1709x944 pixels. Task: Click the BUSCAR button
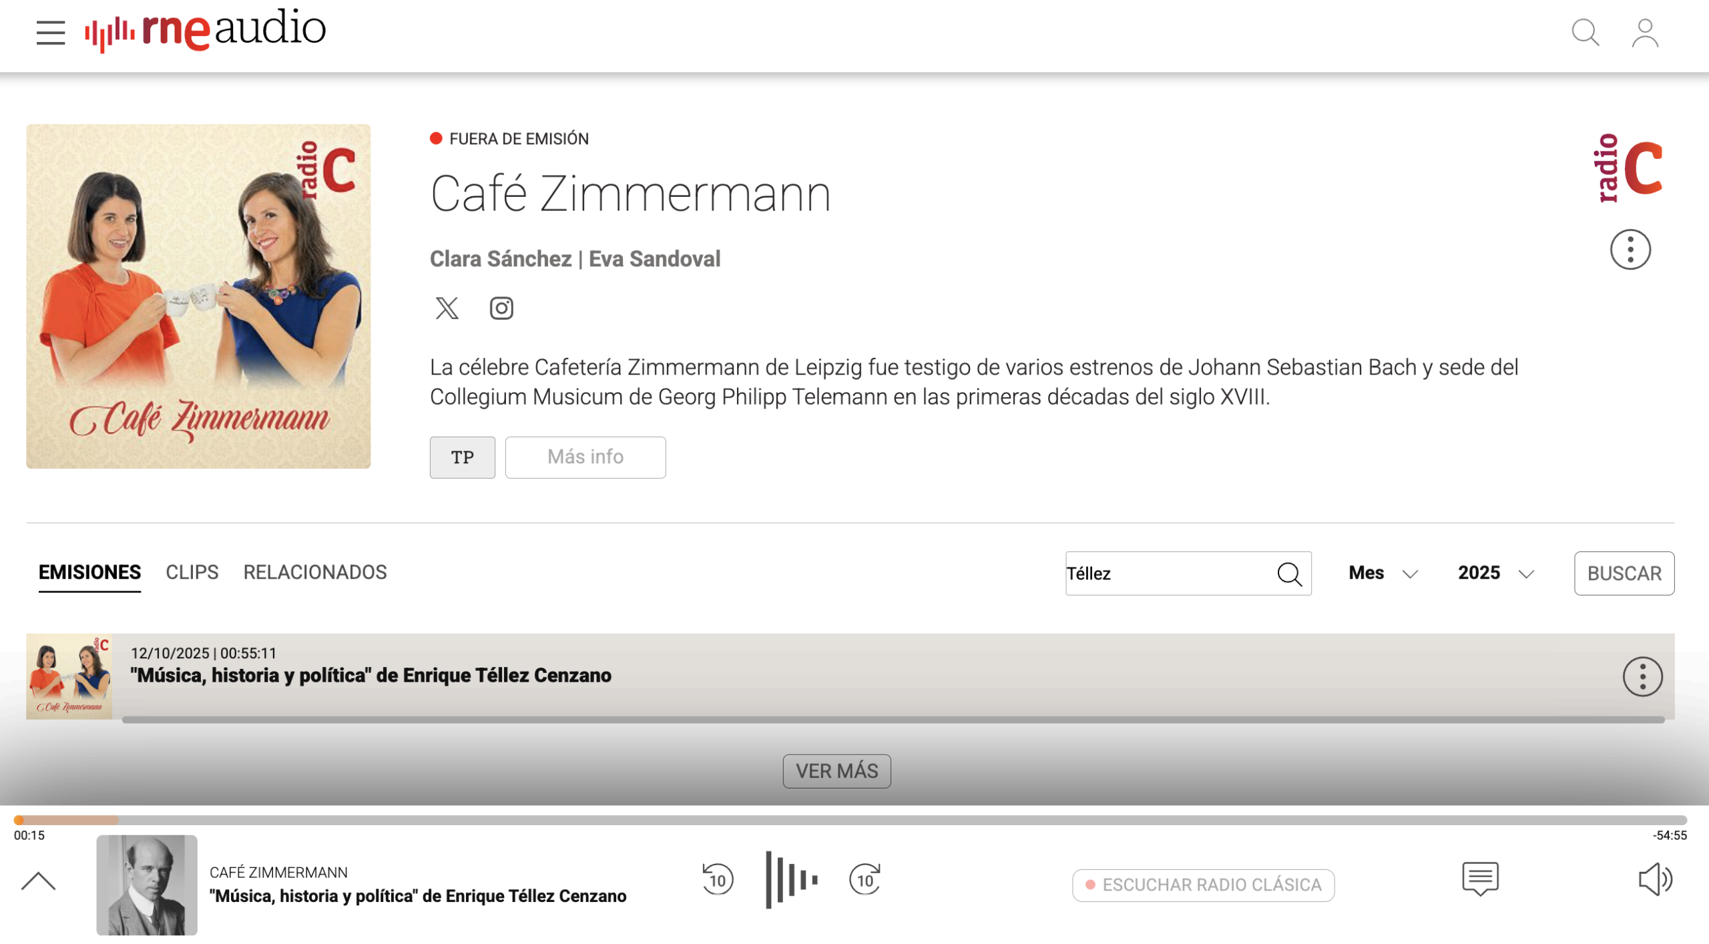click(1624, 573)
